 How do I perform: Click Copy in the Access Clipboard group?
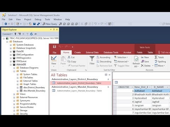pyautogui.click(x=72, y=61)
